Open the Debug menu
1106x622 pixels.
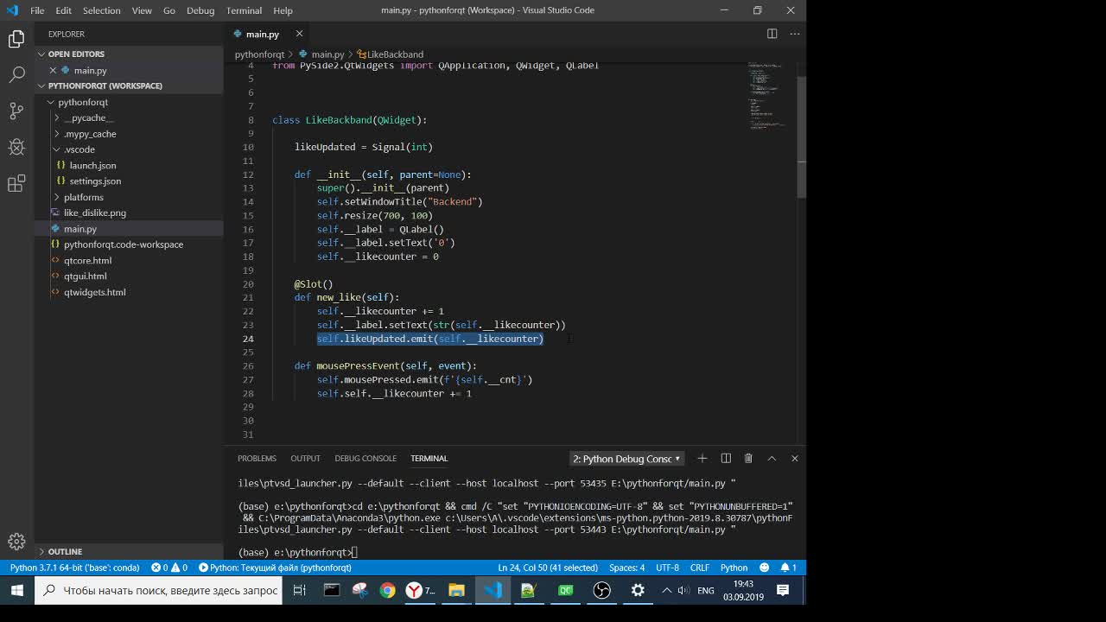pyautogui.click(x=200, y=10)
